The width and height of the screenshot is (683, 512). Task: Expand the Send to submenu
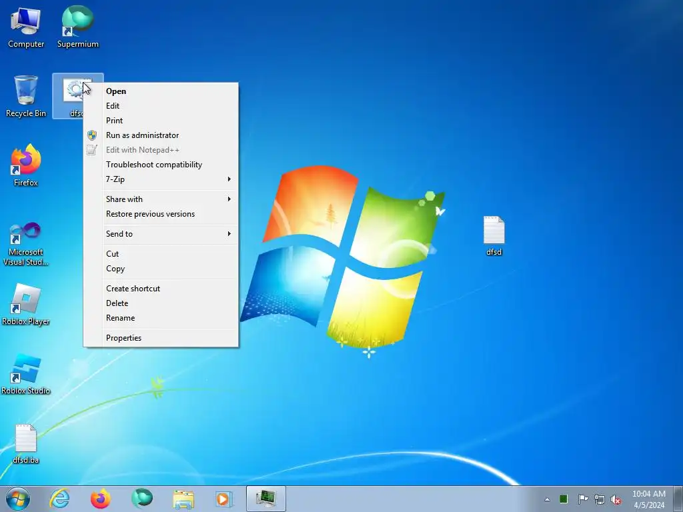(161, 234)
